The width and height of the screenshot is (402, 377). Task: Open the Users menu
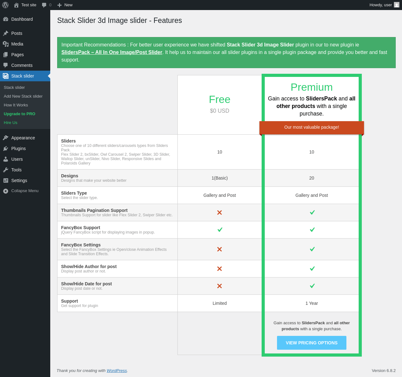click(x=25, y=159)
